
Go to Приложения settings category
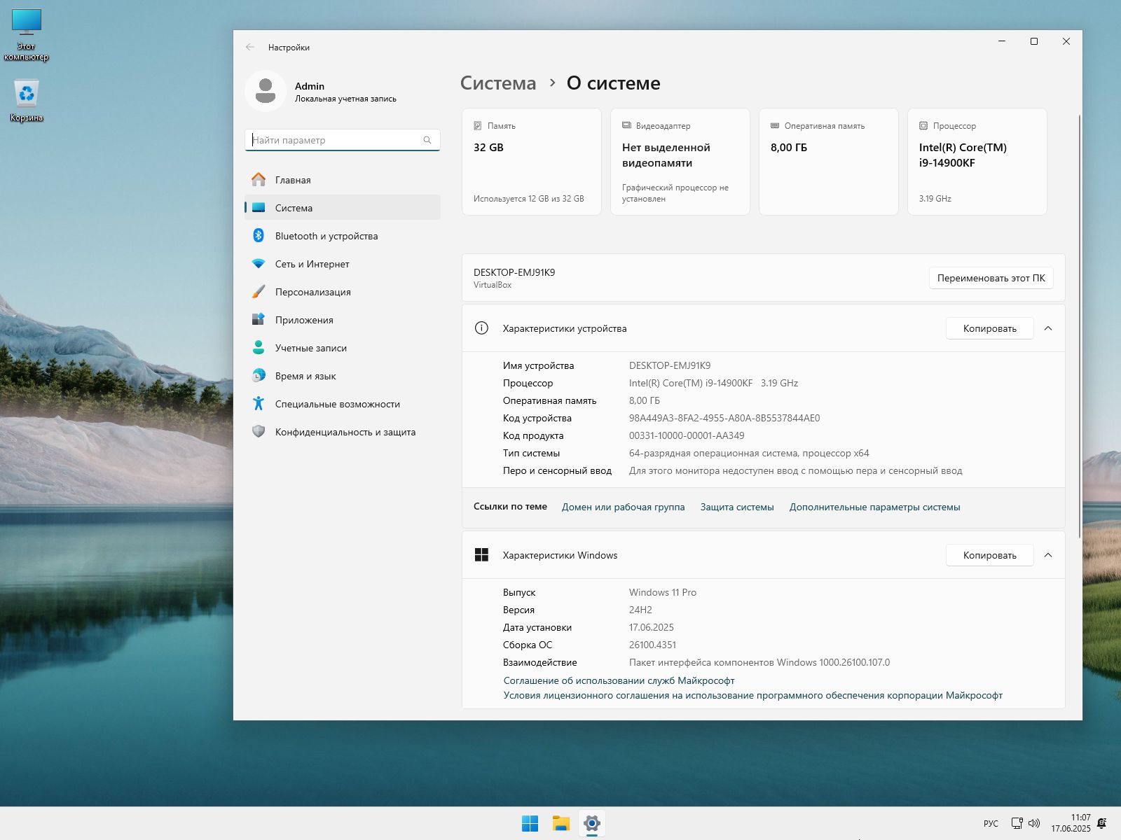[x=343, y=320]
